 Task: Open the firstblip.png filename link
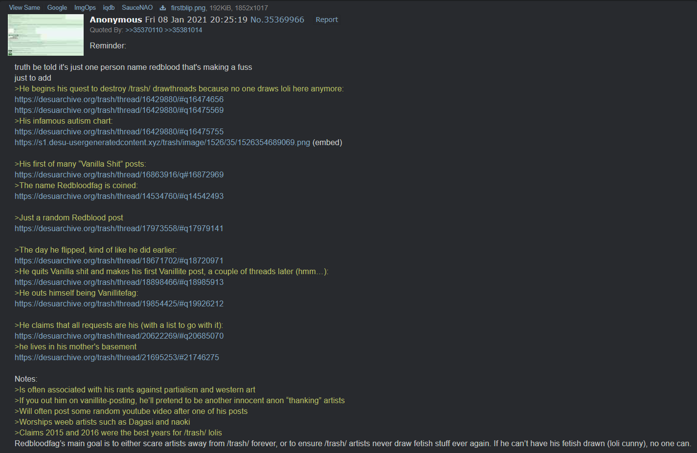[x=188, y=8]
